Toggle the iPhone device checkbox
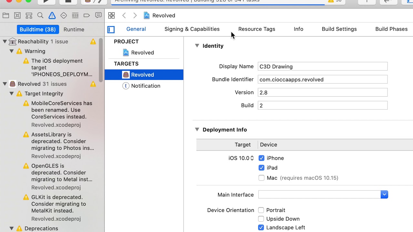The height and width of the screenshot is (232, 413). [x=261, y=158]
